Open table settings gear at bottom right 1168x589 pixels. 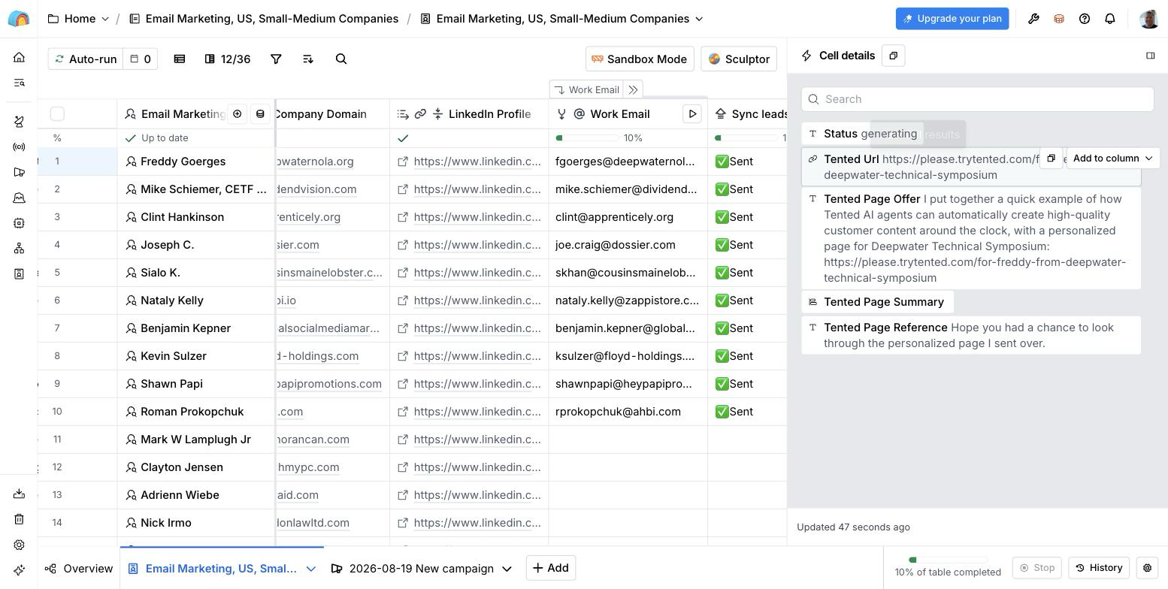coord(1147,568)
